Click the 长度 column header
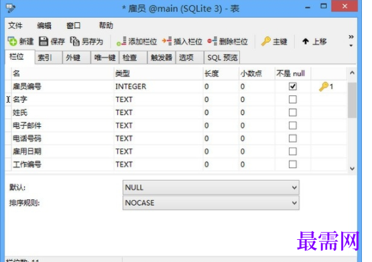Viewport: 372px width, 262px height. coord(221,73)
